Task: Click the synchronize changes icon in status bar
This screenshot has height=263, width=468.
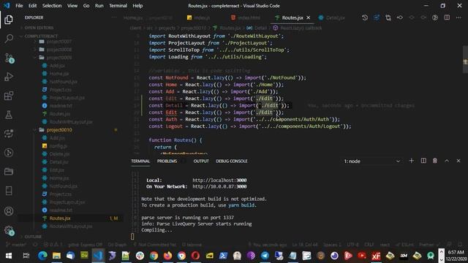Action: point(34,245)
